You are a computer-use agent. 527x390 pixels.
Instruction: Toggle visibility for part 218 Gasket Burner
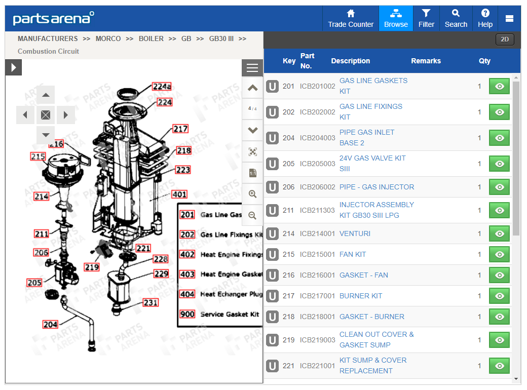pos(499,317)
